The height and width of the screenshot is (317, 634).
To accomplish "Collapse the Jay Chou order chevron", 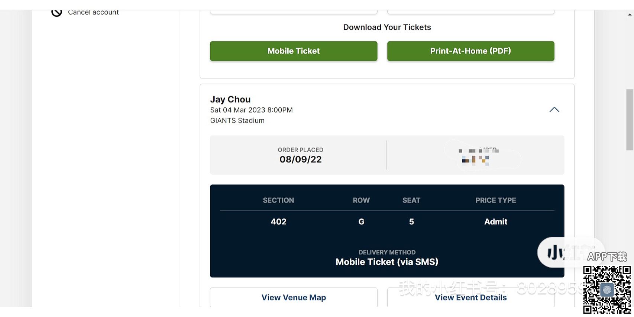I will [554, 110].
